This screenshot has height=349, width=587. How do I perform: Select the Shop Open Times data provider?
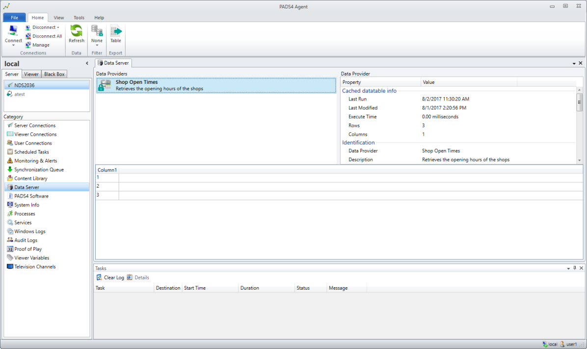[216, 86]
